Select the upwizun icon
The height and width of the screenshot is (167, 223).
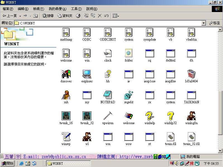click(108, 116)
